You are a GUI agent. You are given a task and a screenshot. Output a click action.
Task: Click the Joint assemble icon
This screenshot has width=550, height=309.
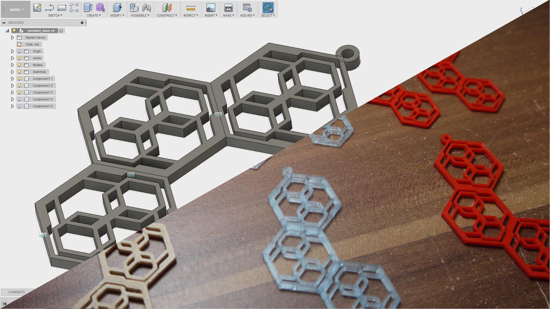(146, 8)
